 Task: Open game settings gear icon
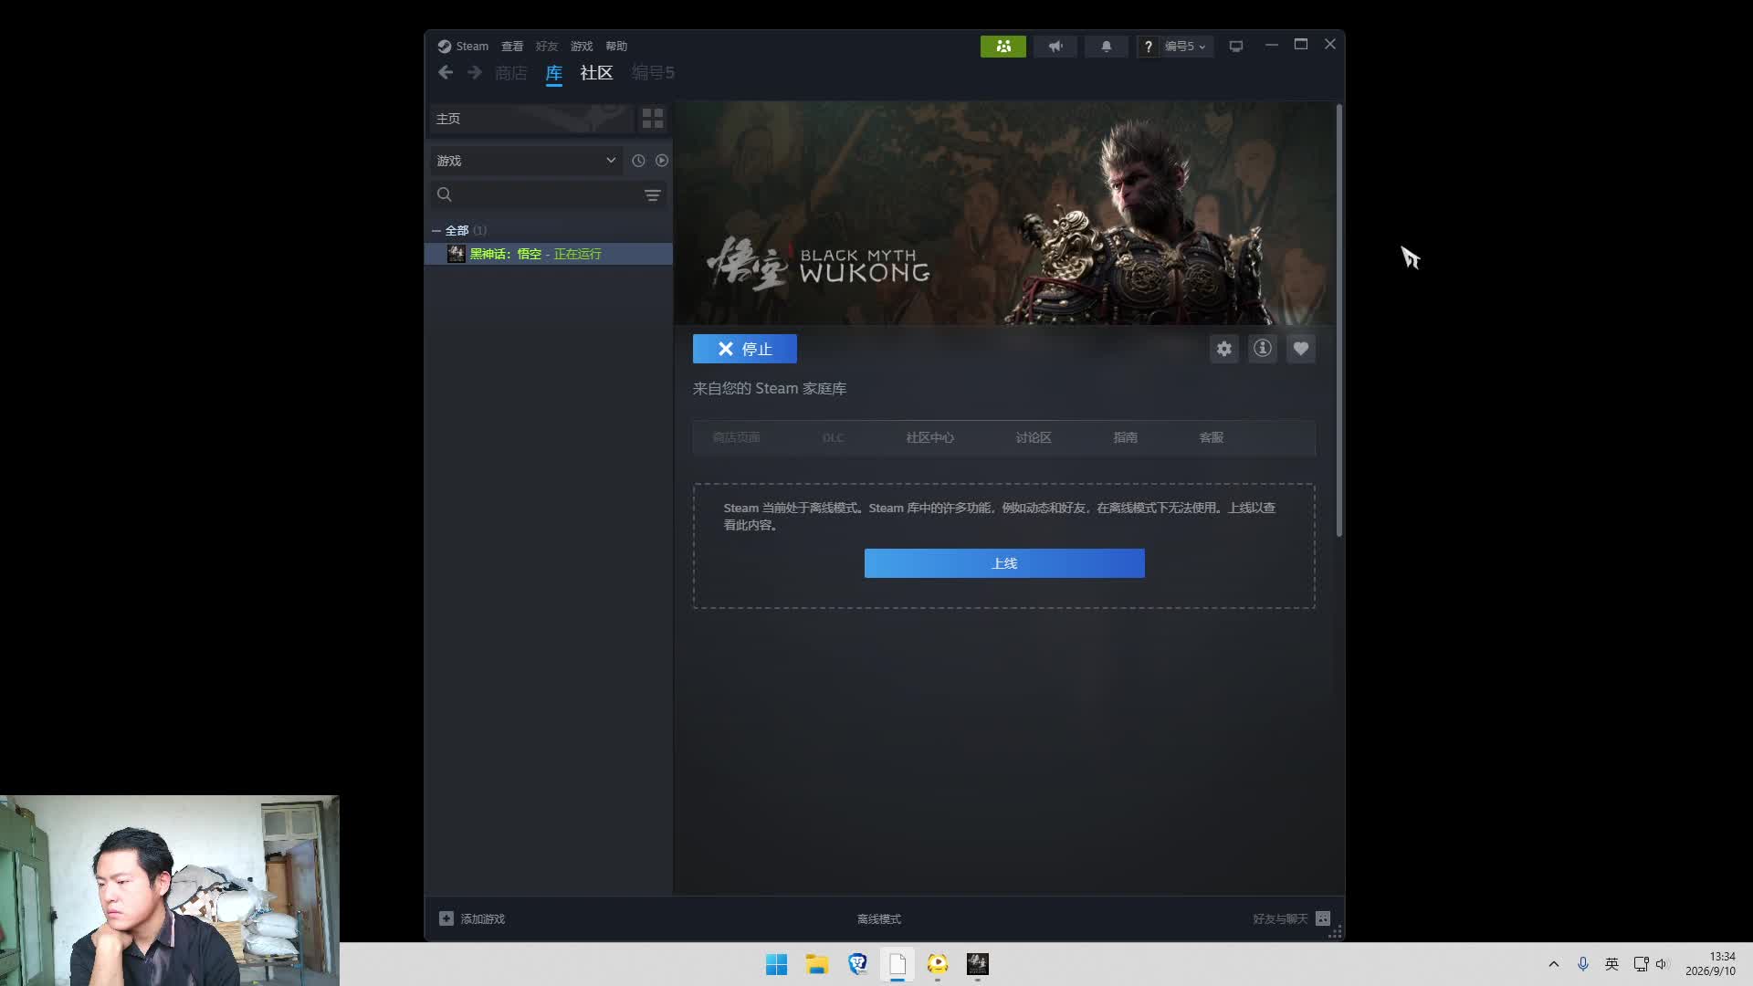coord(1223,349)
